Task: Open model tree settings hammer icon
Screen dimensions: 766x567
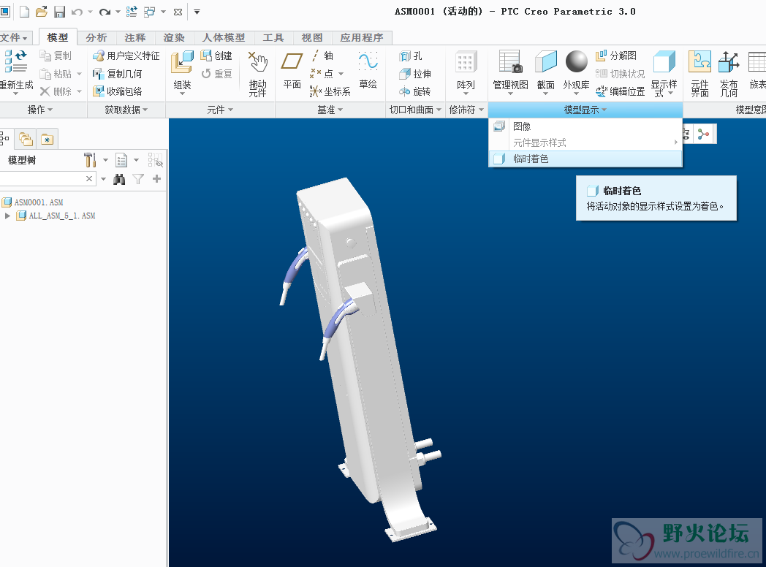Action: click(90, 160)
